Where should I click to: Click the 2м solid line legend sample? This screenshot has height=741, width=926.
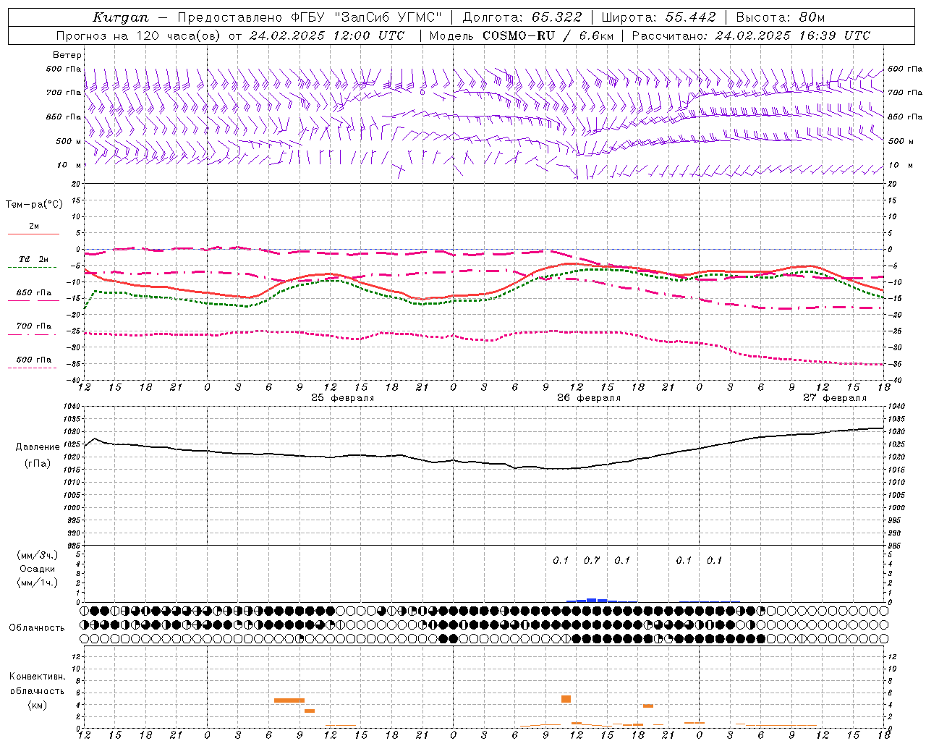tap(33, 234)
